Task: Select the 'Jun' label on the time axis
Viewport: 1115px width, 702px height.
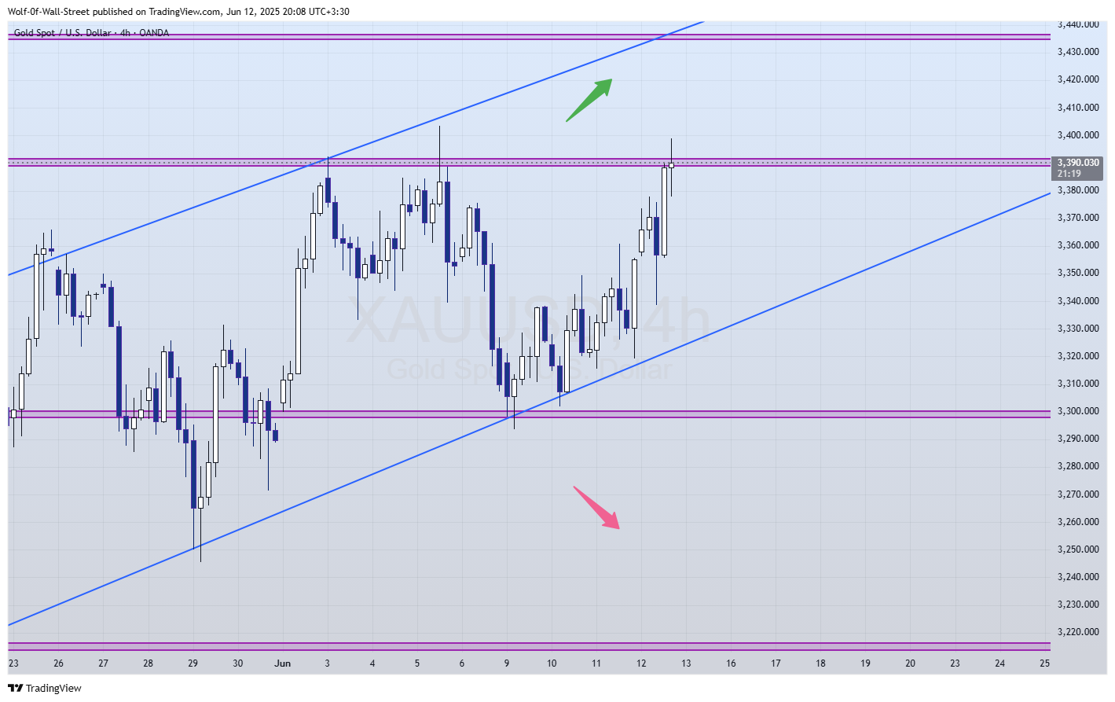Action: 282,663
